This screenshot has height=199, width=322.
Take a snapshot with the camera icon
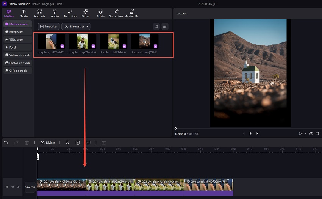tap(311, 133)
